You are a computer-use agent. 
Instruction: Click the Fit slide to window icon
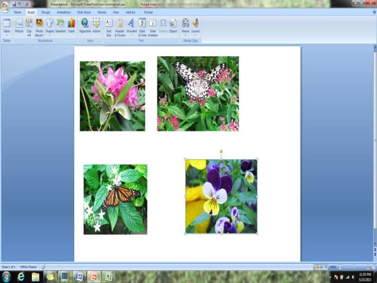point(373,267)
